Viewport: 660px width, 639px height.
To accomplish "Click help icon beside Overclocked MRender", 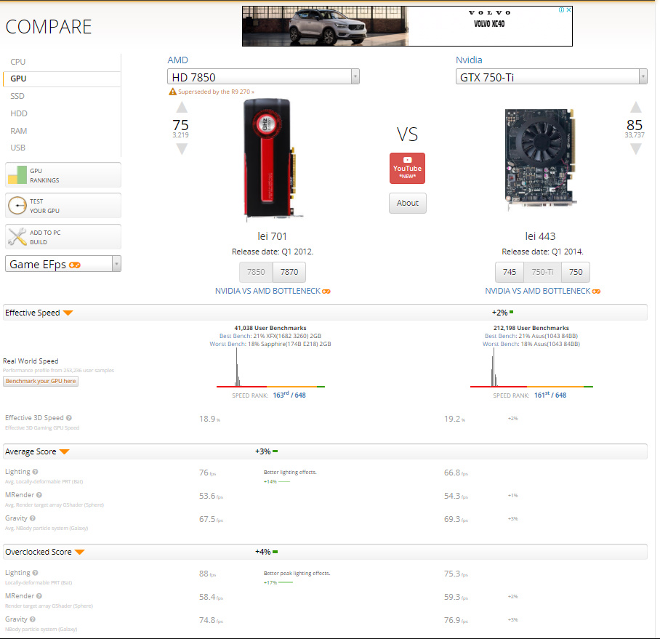I will (x=39, y=596).
